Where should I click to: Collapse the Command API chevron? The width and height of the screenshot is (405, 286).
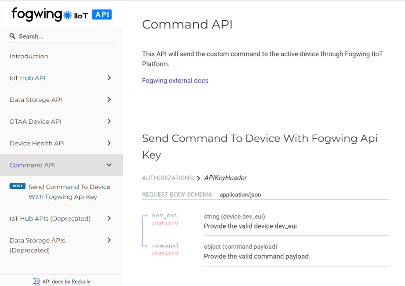pyautogui.click(x=109, y=165)
